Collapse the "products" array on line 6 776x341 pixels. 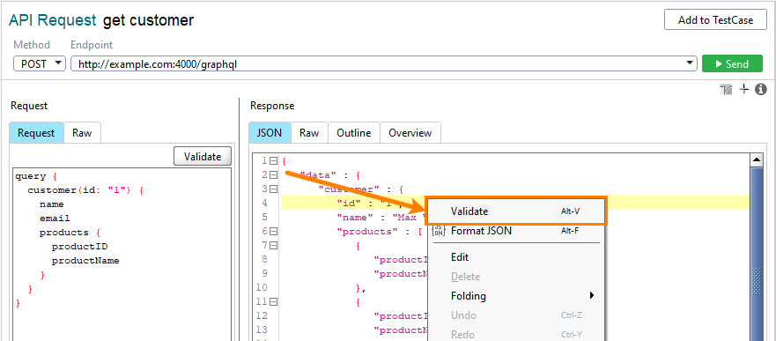pos(273,231)
